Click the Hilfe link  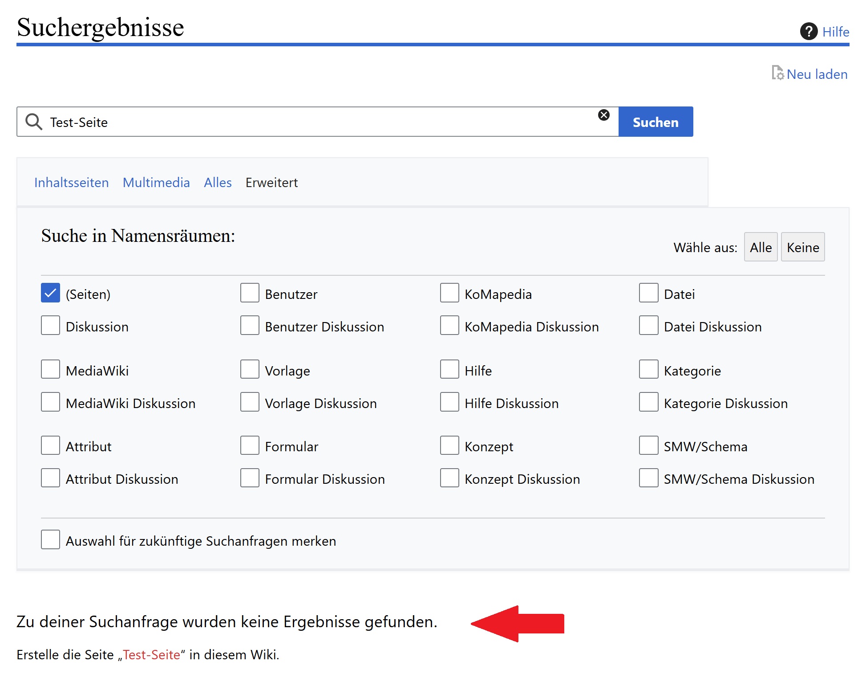pyautogui.click(x=835, y=32)
